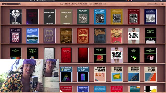The image size is (166, 93).
Task: Click the right header view button
Action: (157, 4)
